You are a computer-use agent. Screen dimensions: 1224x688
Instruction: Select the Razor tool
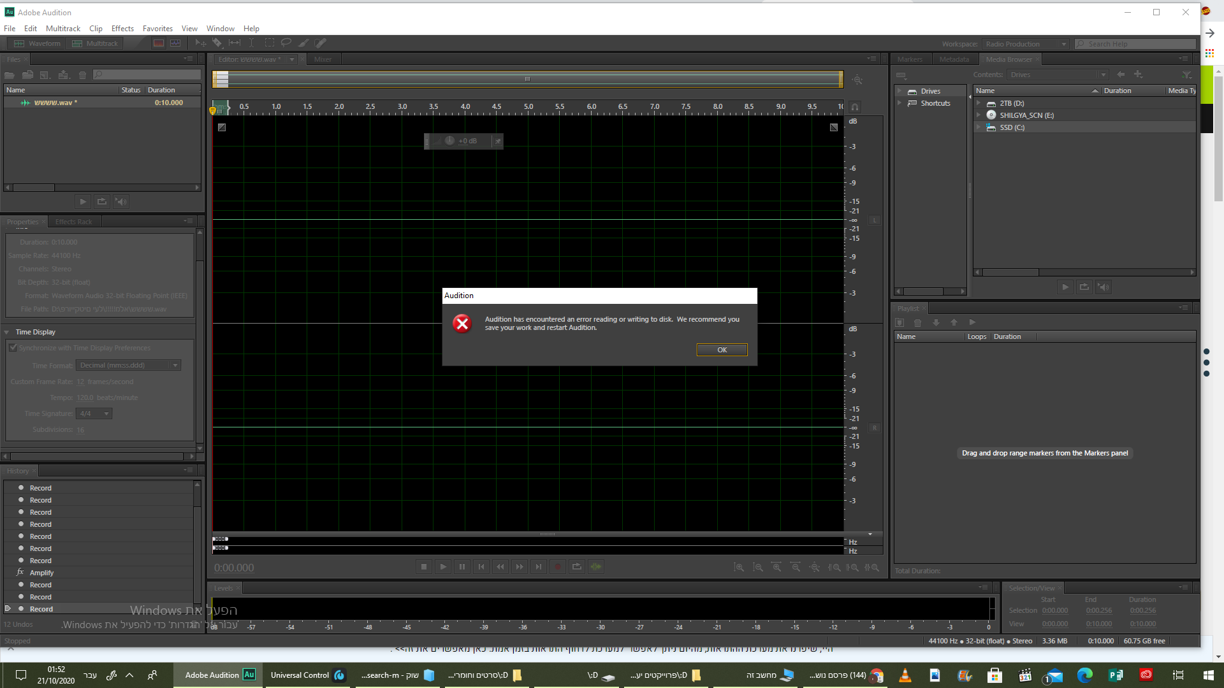[x=217, y=43]
